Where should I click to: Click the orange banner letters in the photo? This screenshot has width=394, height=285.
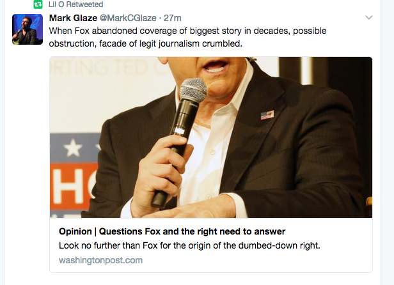[x=74, y=187]
